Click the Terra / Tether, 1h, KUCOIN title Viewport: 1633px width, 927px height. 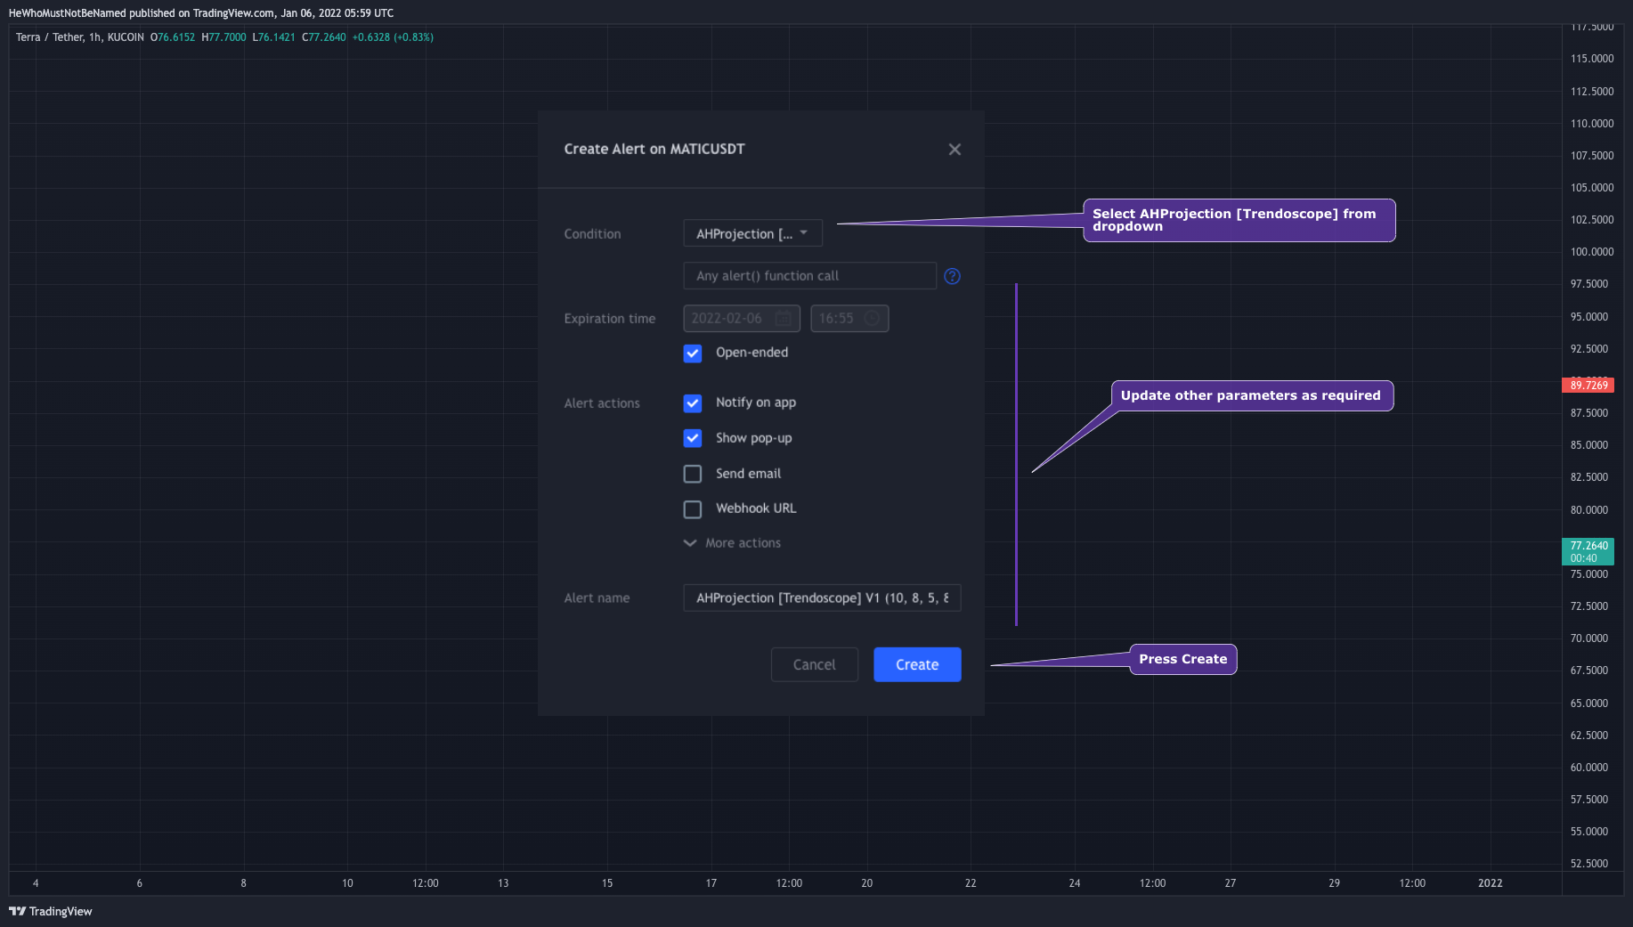point(80,37)
